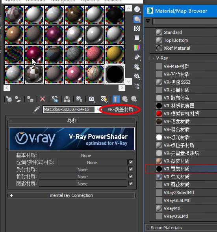Click the Sample Type sphere icon
This screenshot has width=217, height=232.
click(x=137, y=9)
